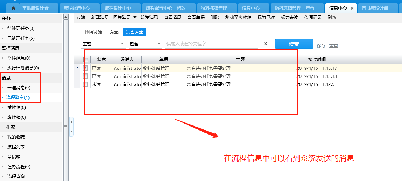
Task: Click 查看消息 toolbar button
Action: coord(173,18)
